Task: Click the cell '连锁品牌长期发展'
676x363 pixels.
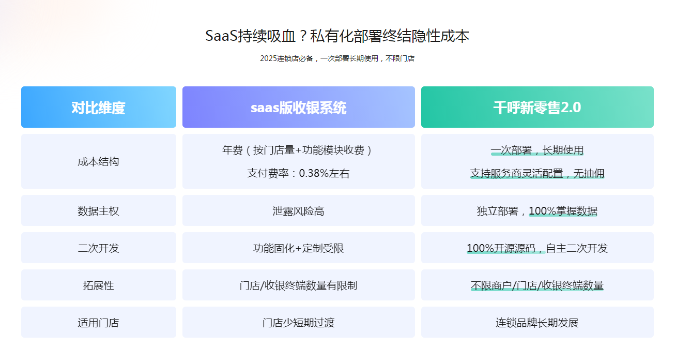Action: click(x=537, y=322)
